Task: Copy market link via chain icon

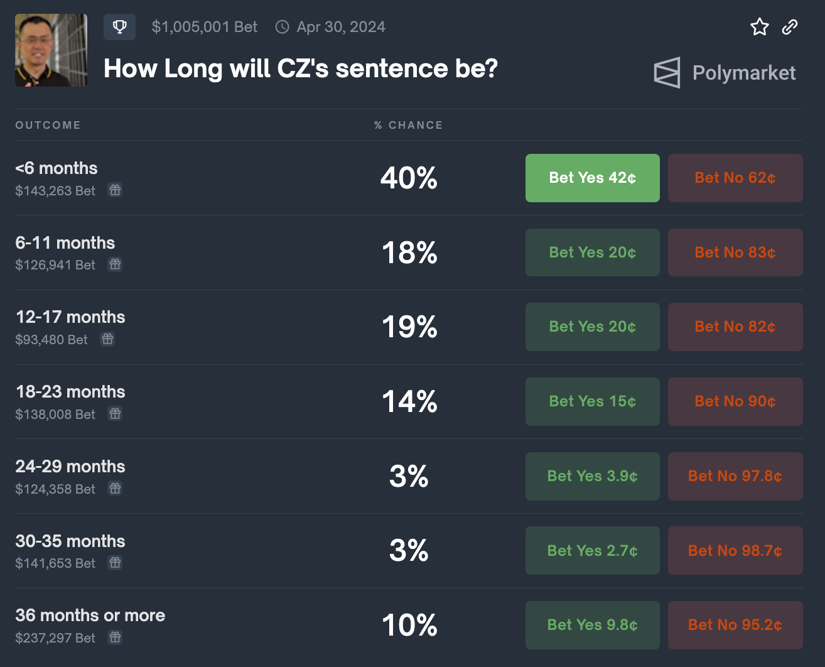Action: [x=790, y=27]
